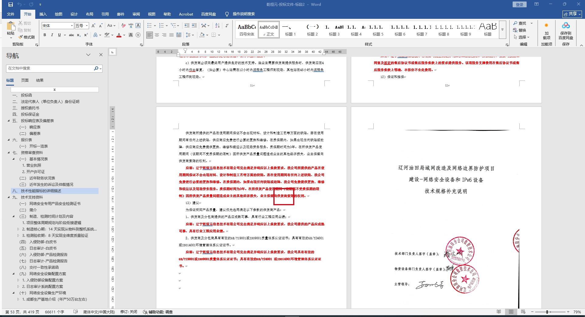This screenshot has width=585, height=317.
Task: Apply strikethrough formatting (abc icon)
Action: [71, 35]
